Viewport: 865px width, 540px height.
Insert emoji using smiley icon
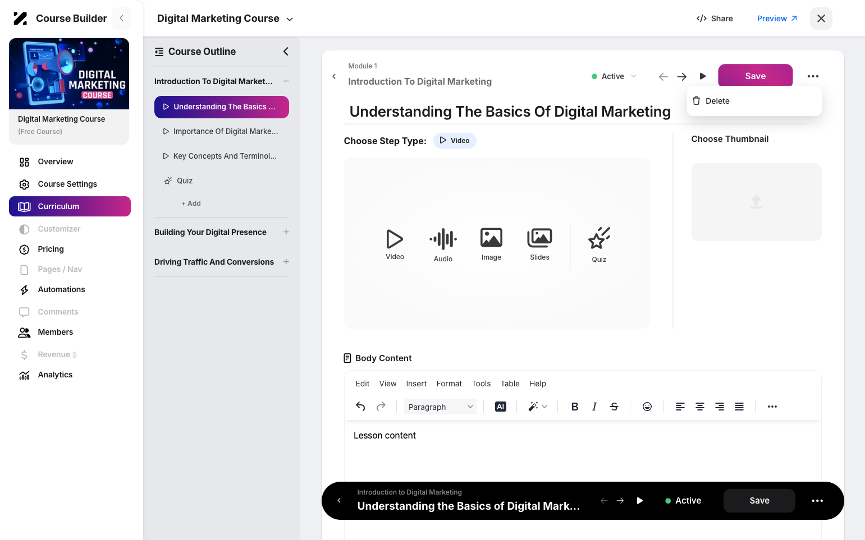647,407
